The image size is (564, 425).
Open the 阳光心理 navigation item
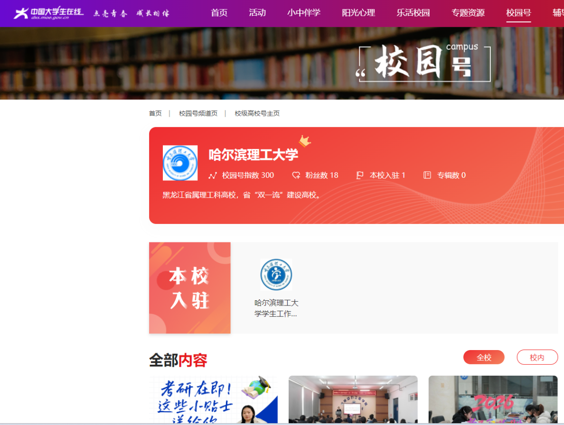[358, 13]
